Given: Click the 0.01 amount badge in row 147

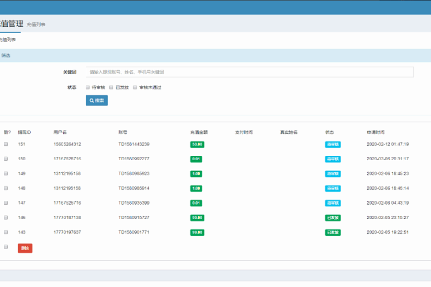Looking at the screenshot, I should (196, 203).
